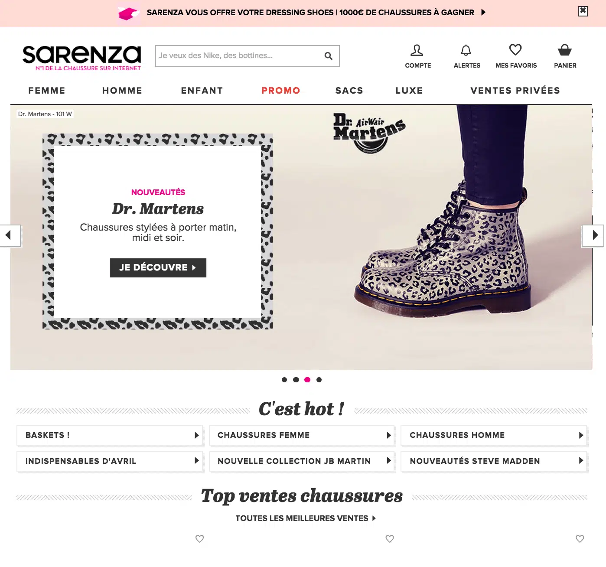Viewport: 606px width, 567px height.
Task: Open the Promo menu
Action: point(281,91)
